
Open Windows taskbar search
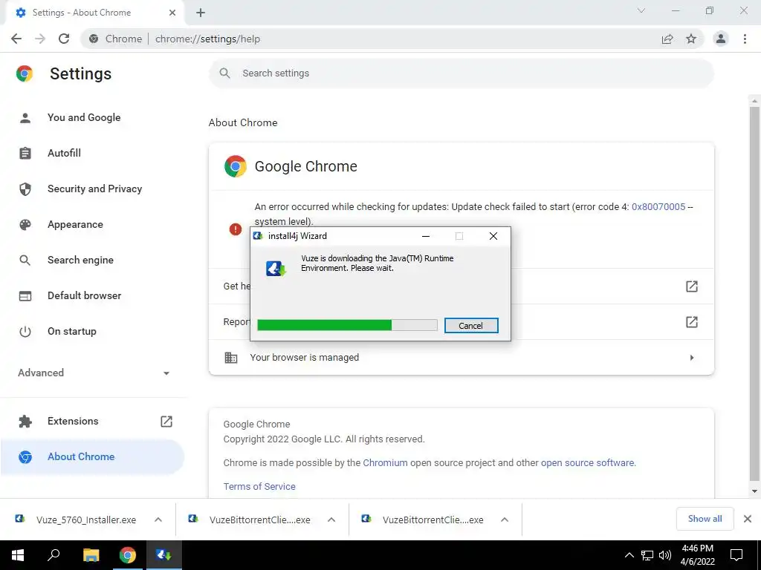coord(54,555)
